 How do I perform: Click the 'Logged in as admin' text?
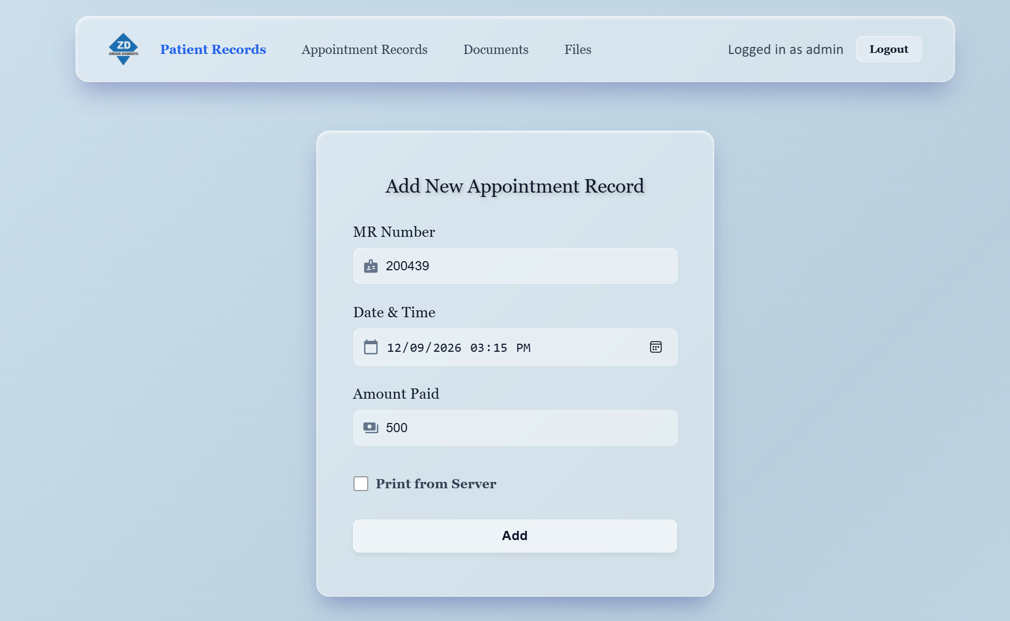pyautogui.click(x=785, y=50)
